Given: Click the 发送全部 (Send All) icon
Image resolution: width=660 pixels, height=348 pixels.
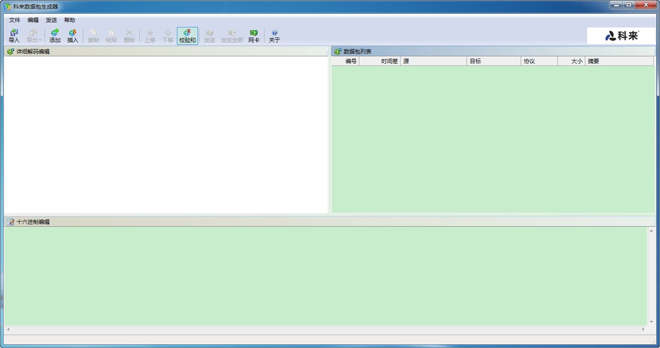Looking at the screenshot, I should [232, 36].
